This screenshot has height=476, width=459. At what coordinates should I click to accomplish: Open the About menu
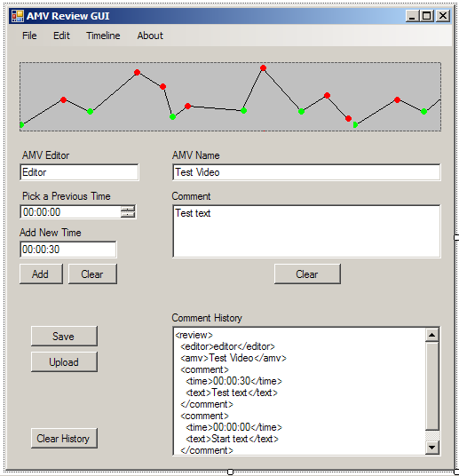pos(150,36)
